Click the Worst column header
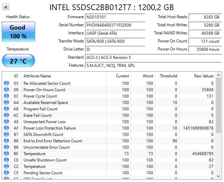 click(x=143, y=76)
